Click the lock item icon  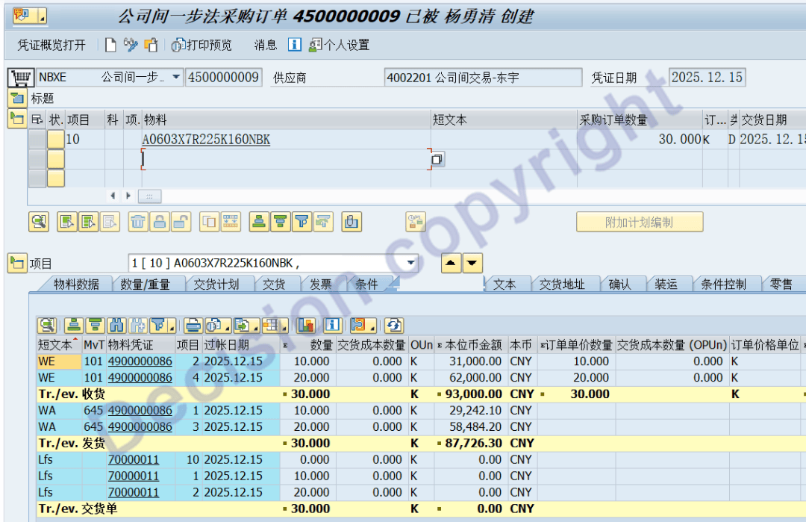coord(160,221)
